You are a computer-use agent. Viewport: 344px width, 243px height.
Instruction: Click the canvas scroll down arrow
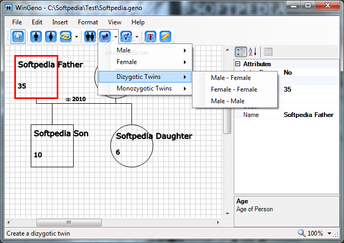pyautogui.click(x=227, y=214)
